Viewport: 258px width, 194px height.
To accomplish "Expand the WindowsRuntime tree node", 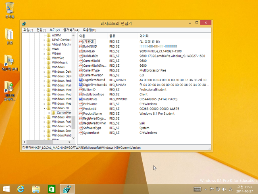I will point(44,135).
